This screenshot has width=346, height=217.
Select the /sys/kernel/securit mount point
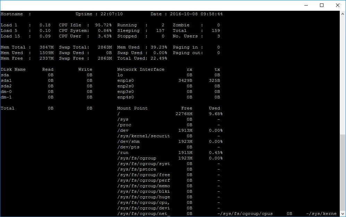pos(143,136)
